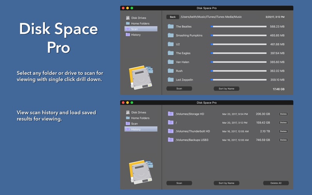Image resolution: width=312 pixels, height=195 pixels.
Task: Click the path /Users/keith/Music/iTunes/iTunes Media/Music
Action: pyautogui.click(x=211, y=17)
